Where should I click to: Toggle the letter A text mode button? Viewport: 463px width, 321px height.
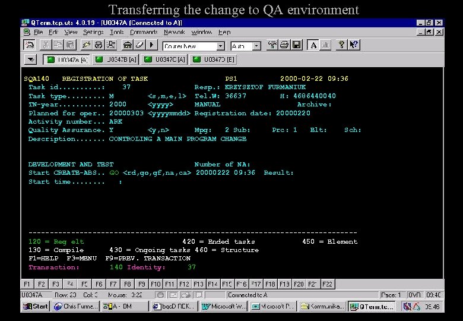[313, 45]
